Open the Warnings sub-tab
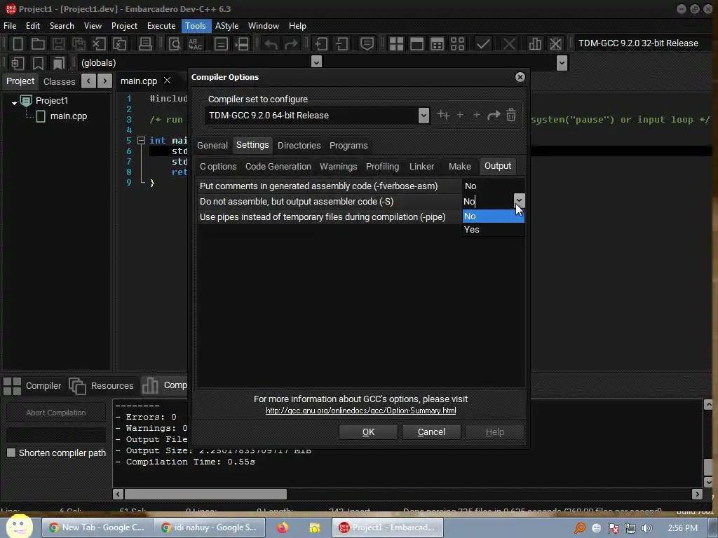Image resolution: width=718 pixels, height=538 pixels. 339,167
